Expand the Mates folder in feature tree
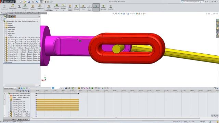This screenshot has height=123, width=219. pyautogui.click(x=4, y=62)
